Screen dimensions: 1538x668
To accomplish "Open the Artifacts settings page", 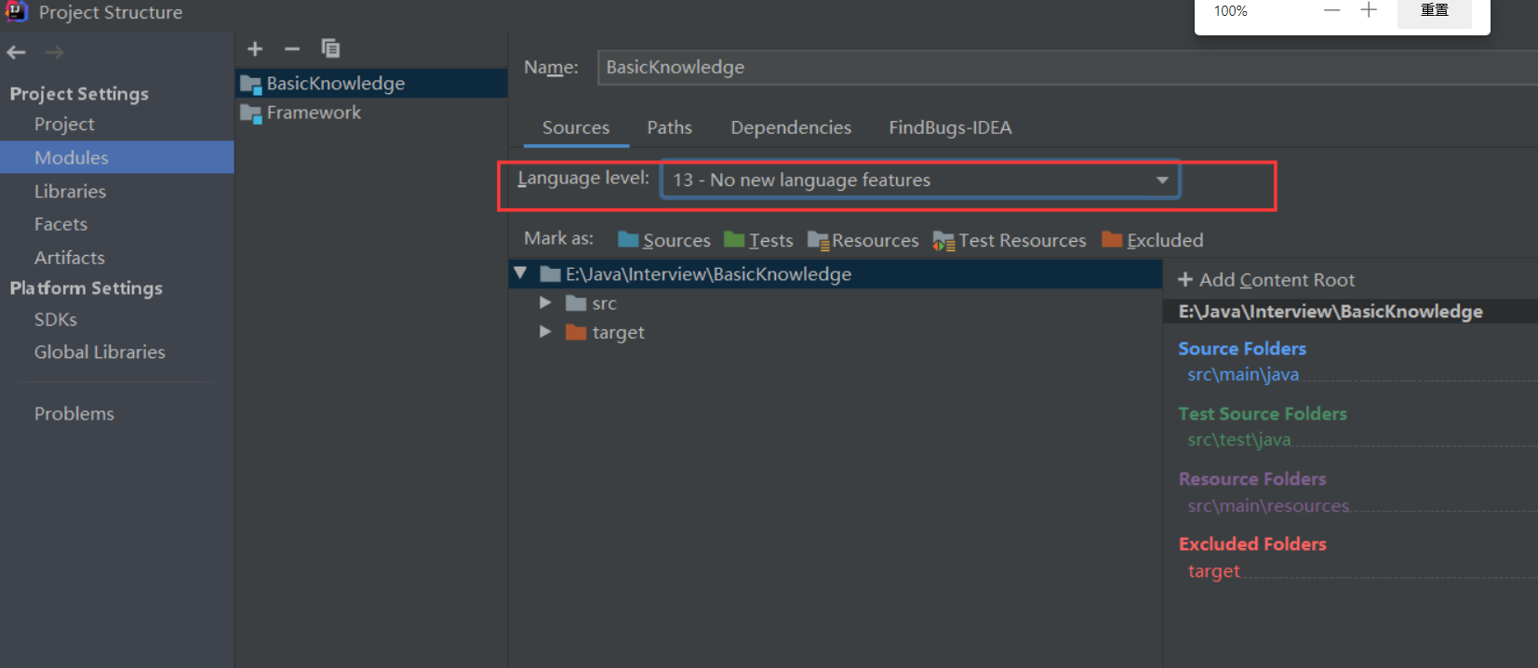I will (x=69, y=258).
